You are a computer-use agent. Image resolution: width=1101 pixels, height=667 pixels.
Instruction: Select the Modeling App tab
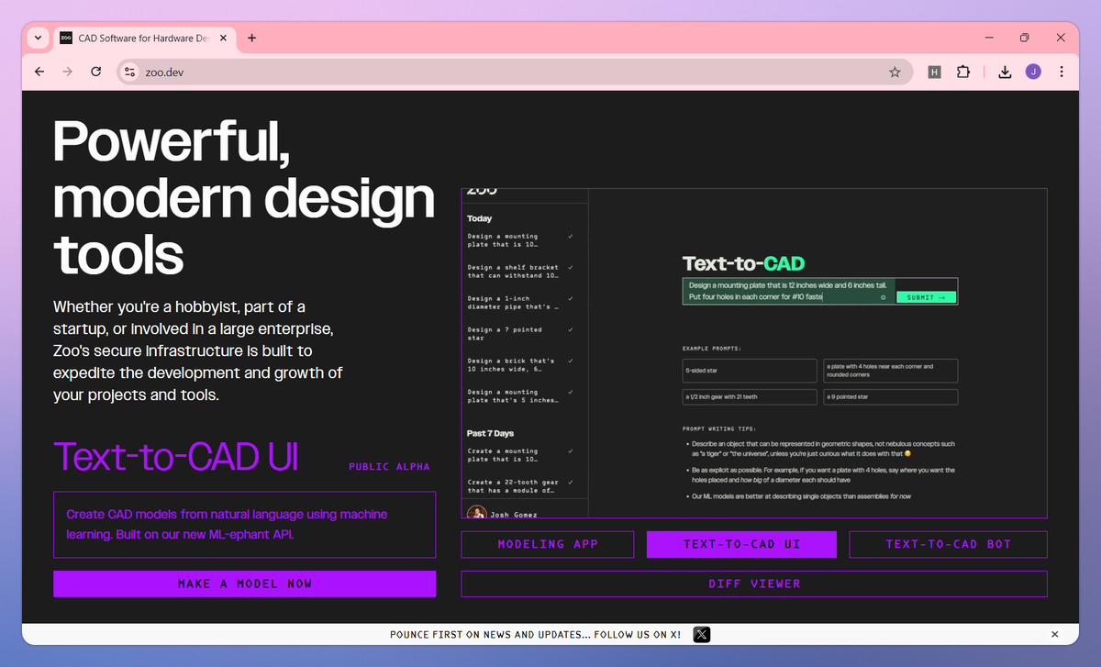(548, 544)
